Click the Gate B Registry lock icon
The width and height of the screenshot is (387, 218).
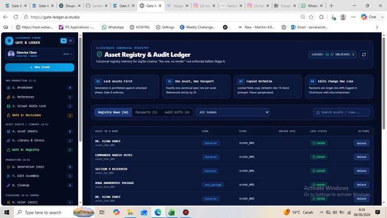8,150
